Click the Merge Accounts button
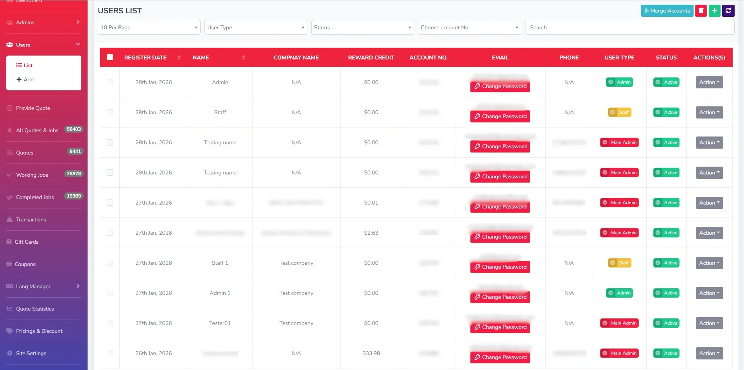 [667, 11]
